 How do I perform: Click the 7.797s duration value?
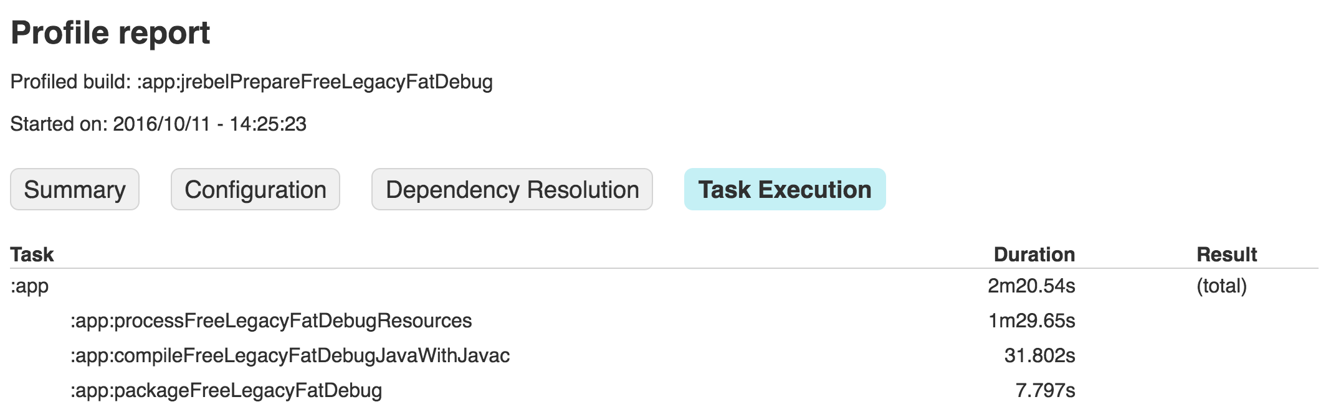(x=1045, y=390)
